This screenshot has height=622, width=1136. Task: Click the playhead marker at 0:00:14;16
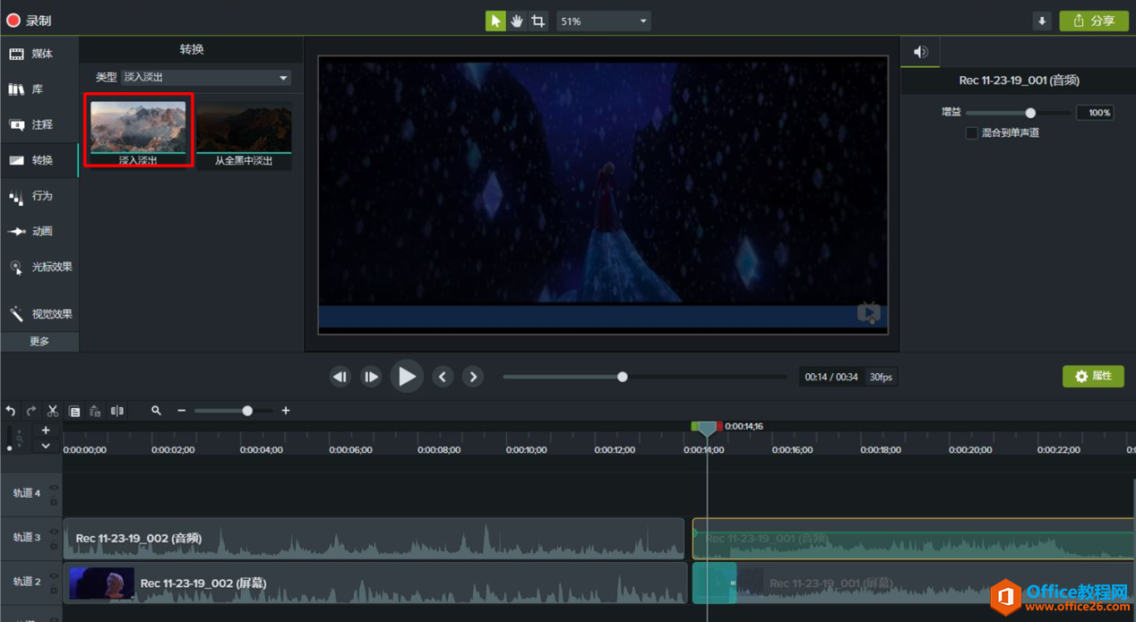(x=707, y=429)
